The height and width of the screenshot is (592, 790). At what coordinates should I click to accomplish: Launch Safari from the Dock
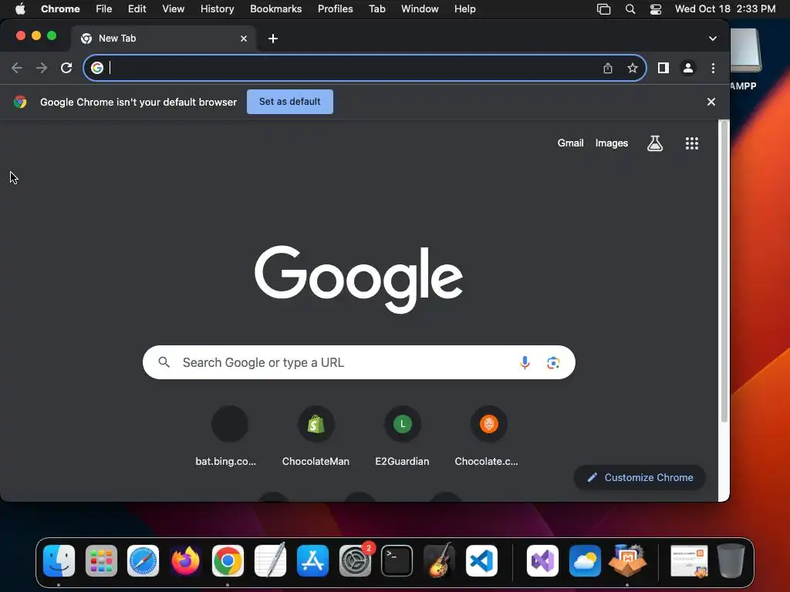point(143,560)
